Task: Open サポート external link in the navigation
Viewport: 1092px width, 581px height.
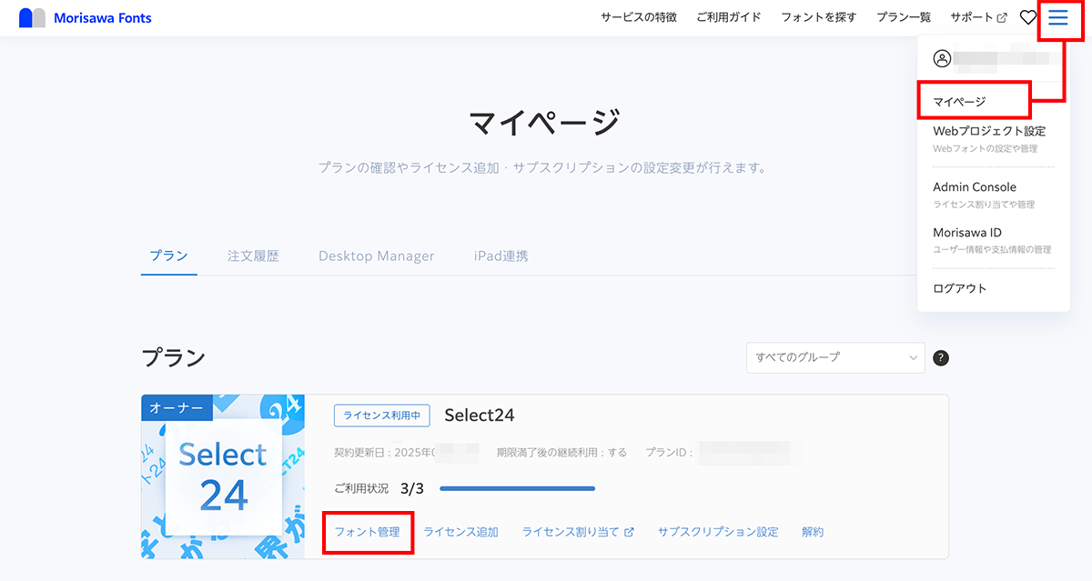Action: point(978,17)
